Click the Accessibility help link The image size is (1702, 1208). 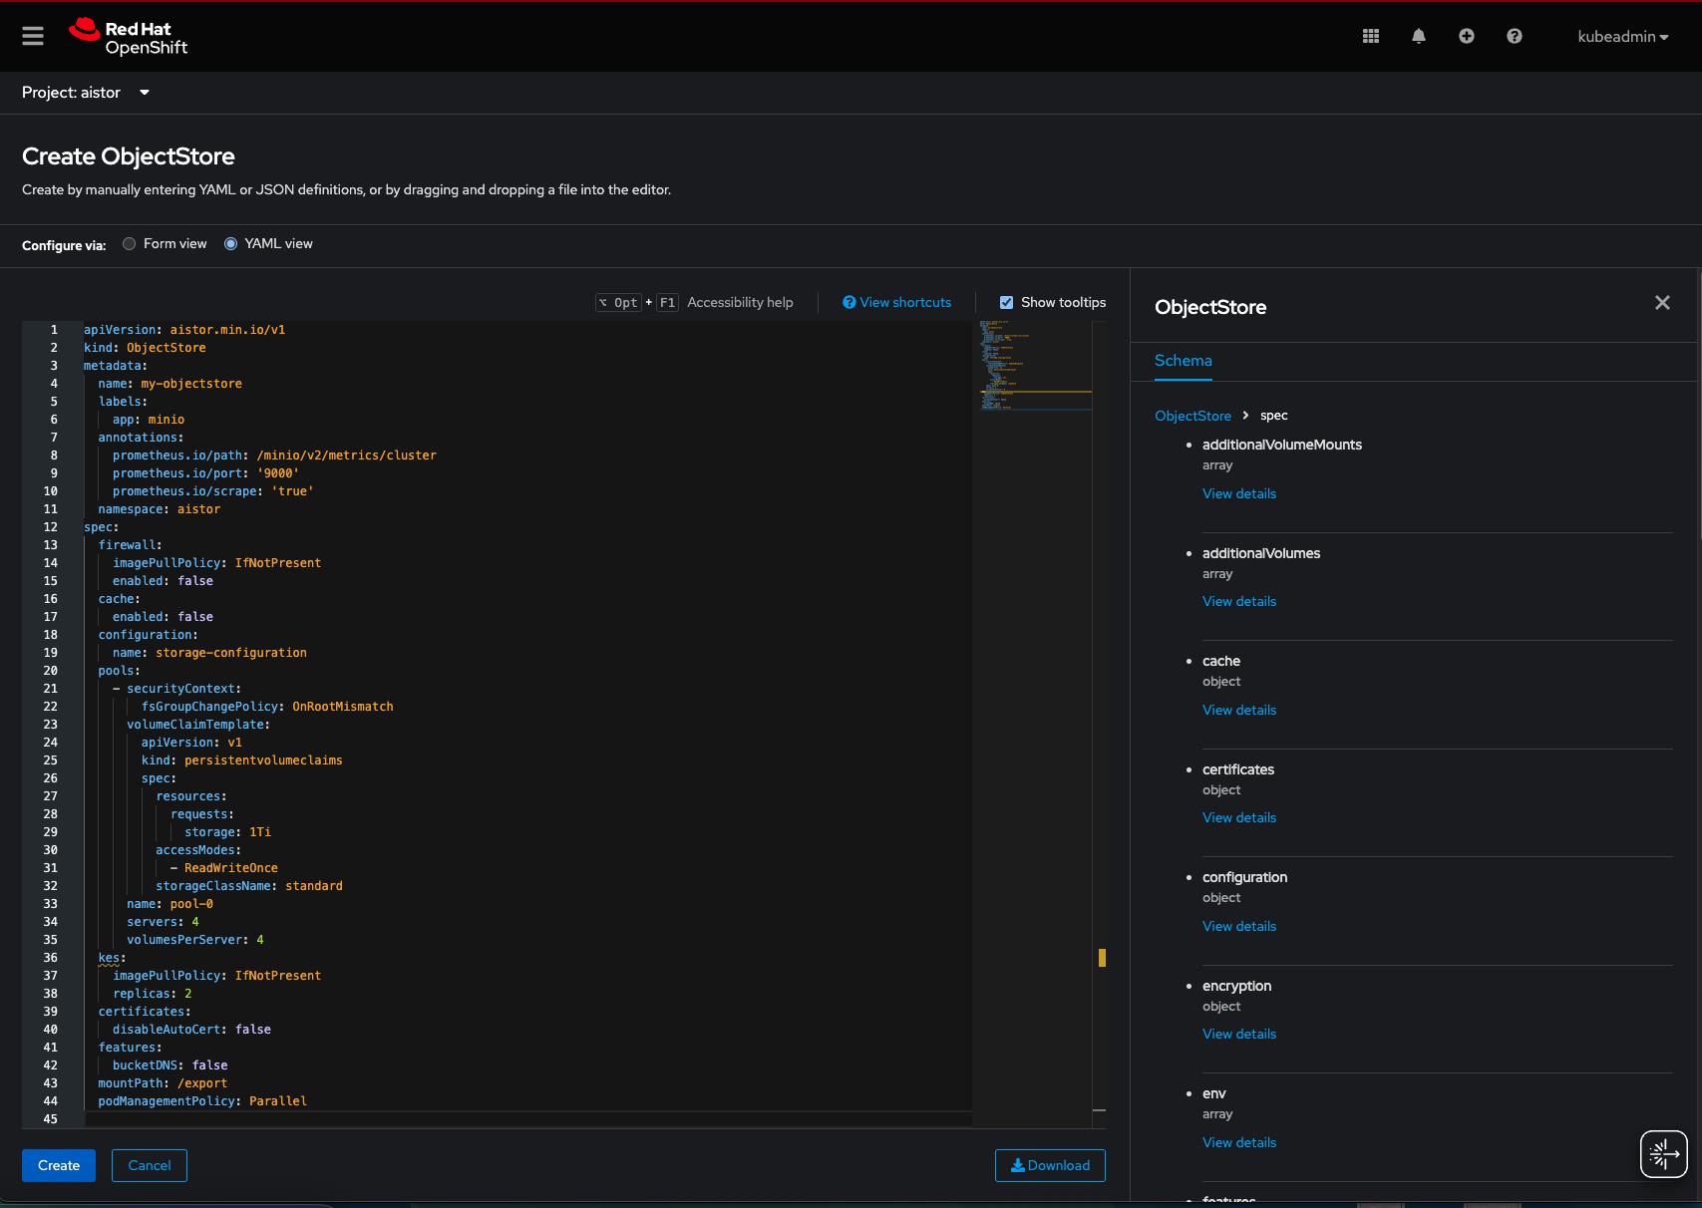click(740, 302)
